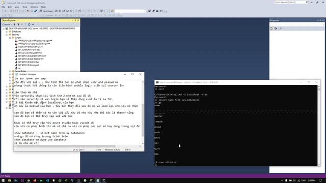This screenshot has height=183, width=326.
Task: Collapse the Logins folder node
Action: (10, 38)
